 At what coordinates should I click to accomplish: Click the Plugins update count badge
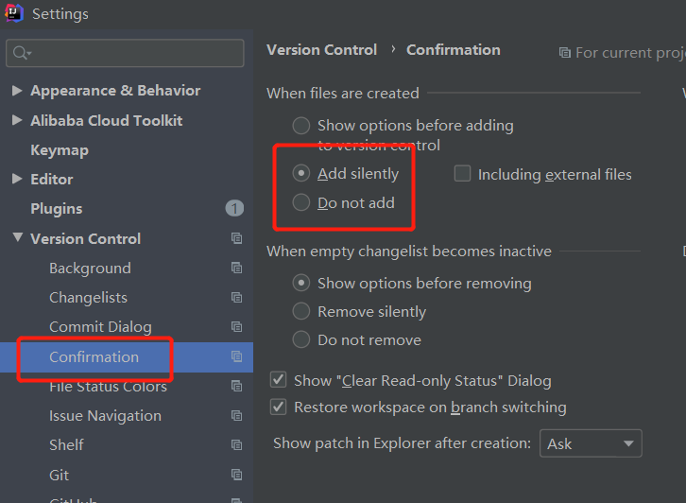pos(234,208)
